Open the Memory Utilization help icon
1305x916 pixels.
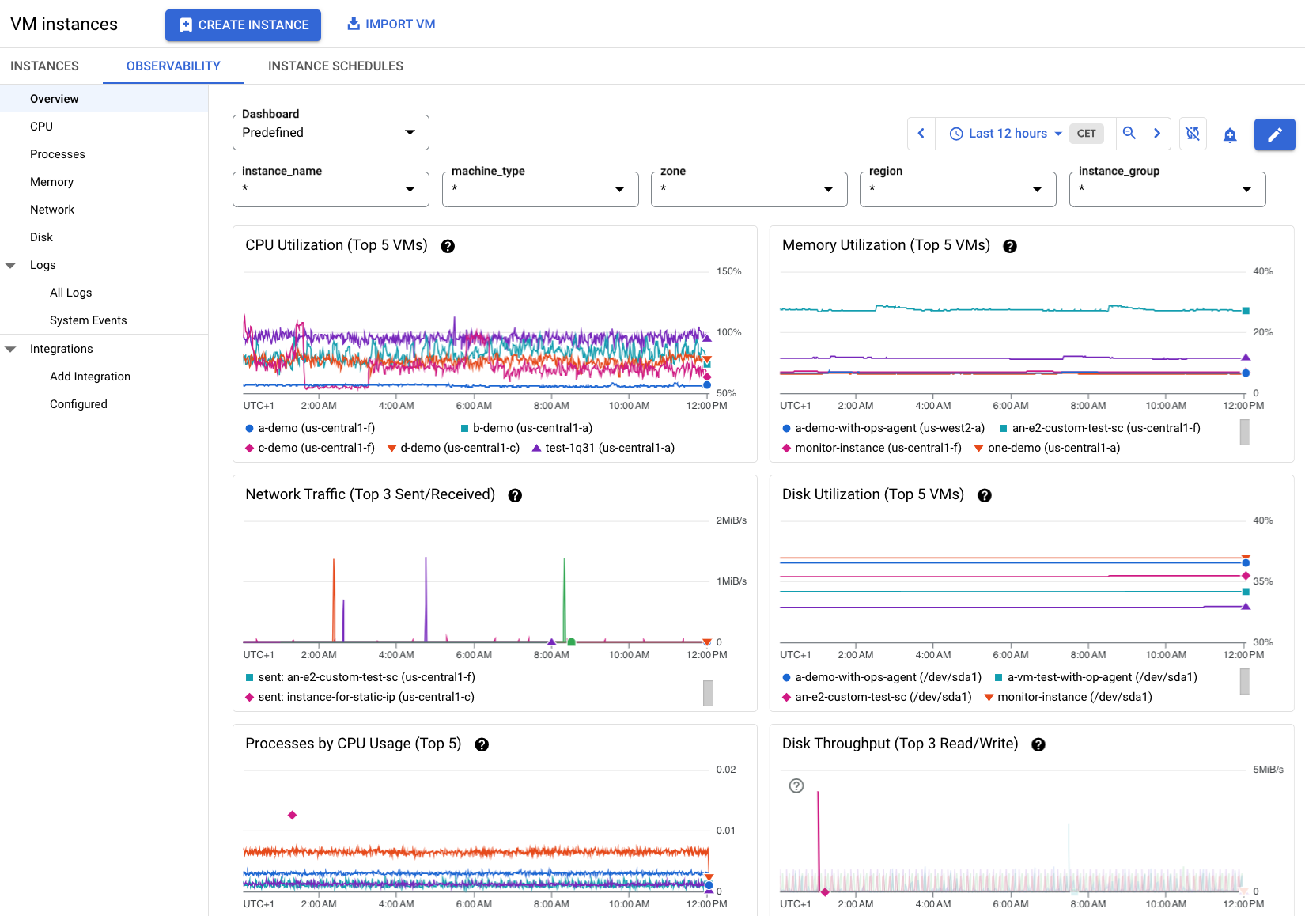coord(1010,246)
